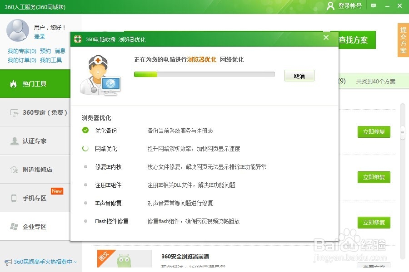Open 我的专家(0) link
Viewport: 409px width, 272px height.
click(x=22, y=51)
